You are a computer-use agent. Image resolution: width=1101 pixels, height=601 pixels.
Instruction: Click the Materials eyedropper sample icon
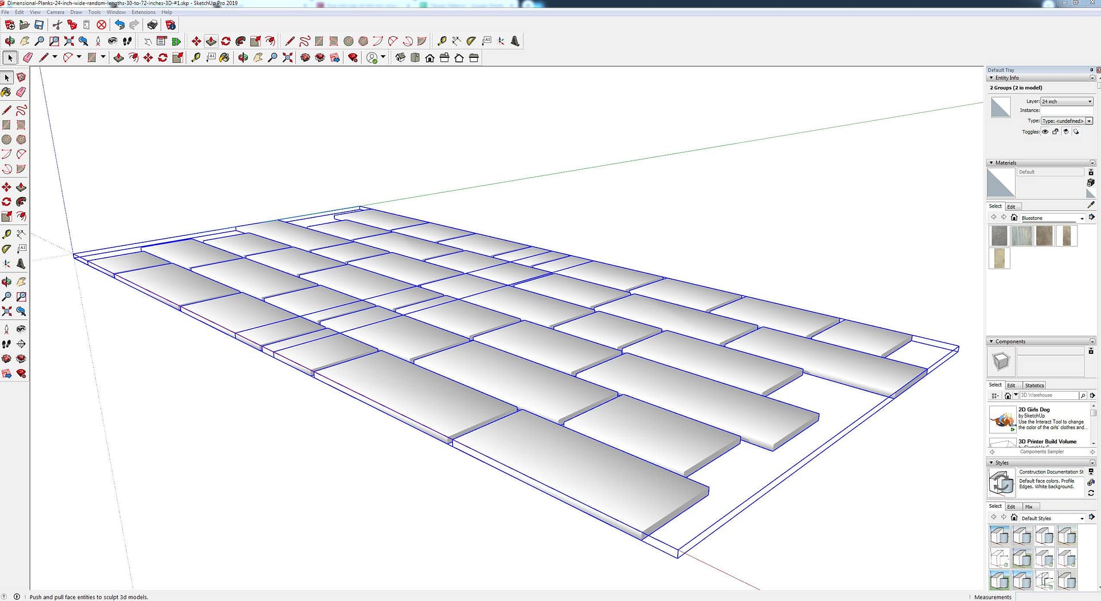1091,205
